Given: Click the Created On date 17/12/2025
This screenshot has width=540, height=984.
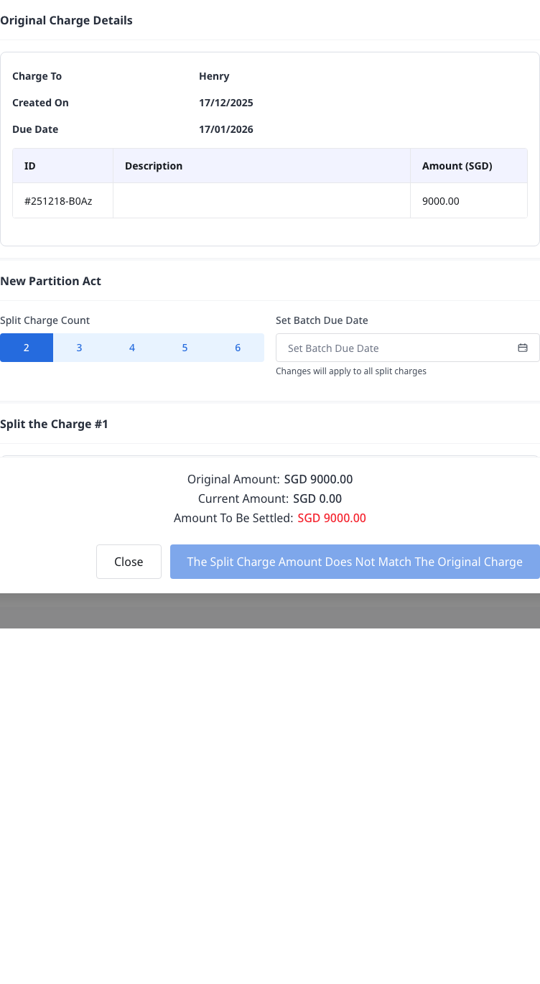Looking at the screenshot, I should (x=226, y=103).
